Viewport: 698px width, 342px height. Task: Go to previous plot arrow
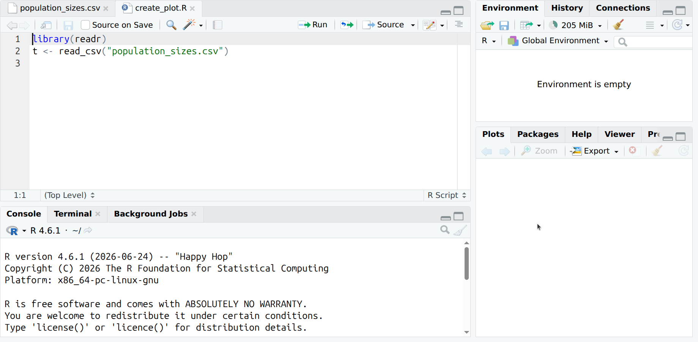(487, 152)
